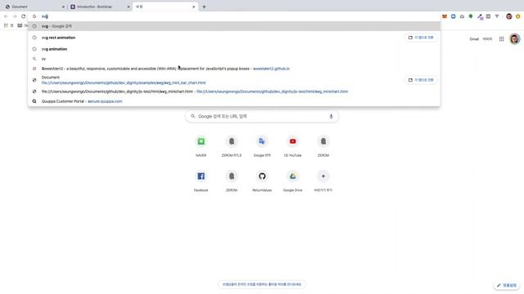This screenshot has height=294, width=524.
Task: Click the address bar text field
Action: point(234,16)
